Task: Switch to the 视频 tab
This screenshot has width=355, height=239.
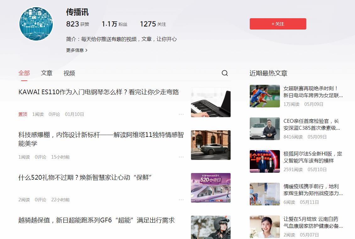Action: click(69, 73)
